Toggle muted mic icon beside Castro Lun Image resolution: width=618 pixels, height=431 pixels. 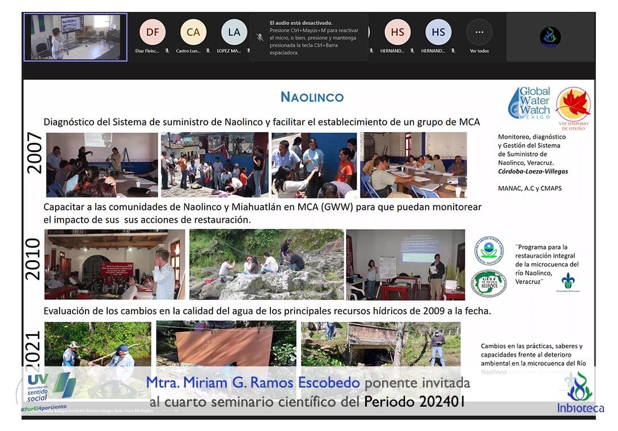(208, 51)
